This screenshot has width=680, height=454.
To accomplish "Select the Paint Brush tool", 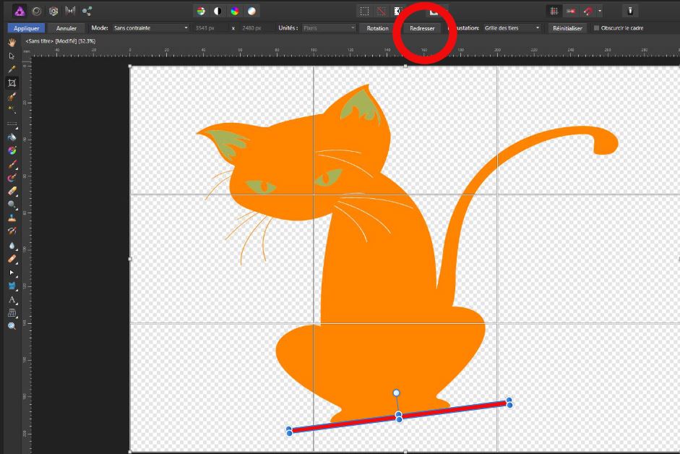I will point(12,165).
